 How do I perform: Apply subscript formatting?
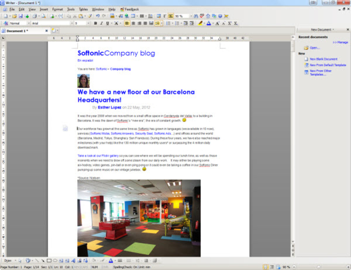click(x=236, y=23)
